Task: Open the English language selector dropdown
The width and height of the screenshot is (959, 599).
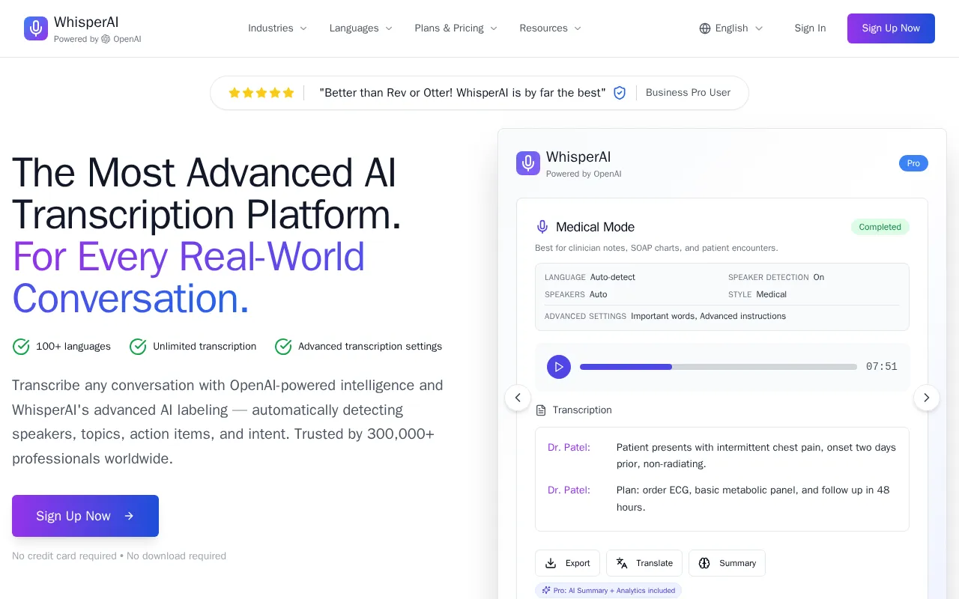Action: click(731, 28)
